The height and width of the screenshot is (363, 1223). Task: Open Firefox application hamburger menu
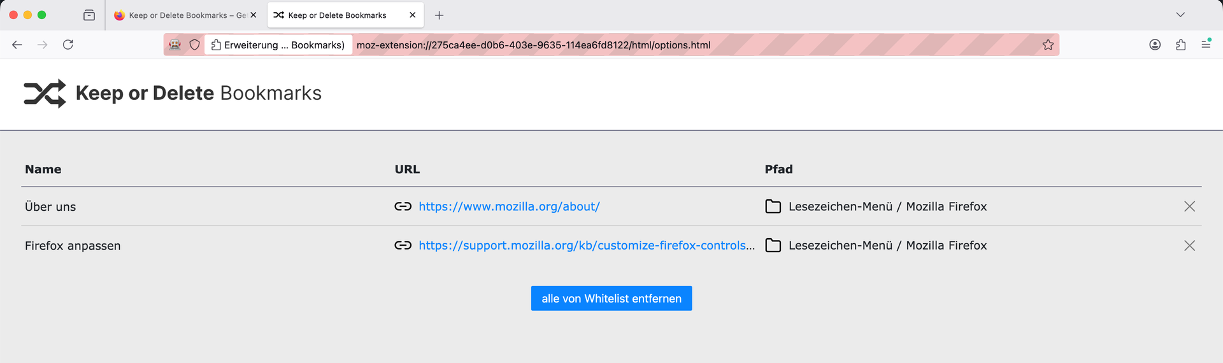[x=1206, y=45]
